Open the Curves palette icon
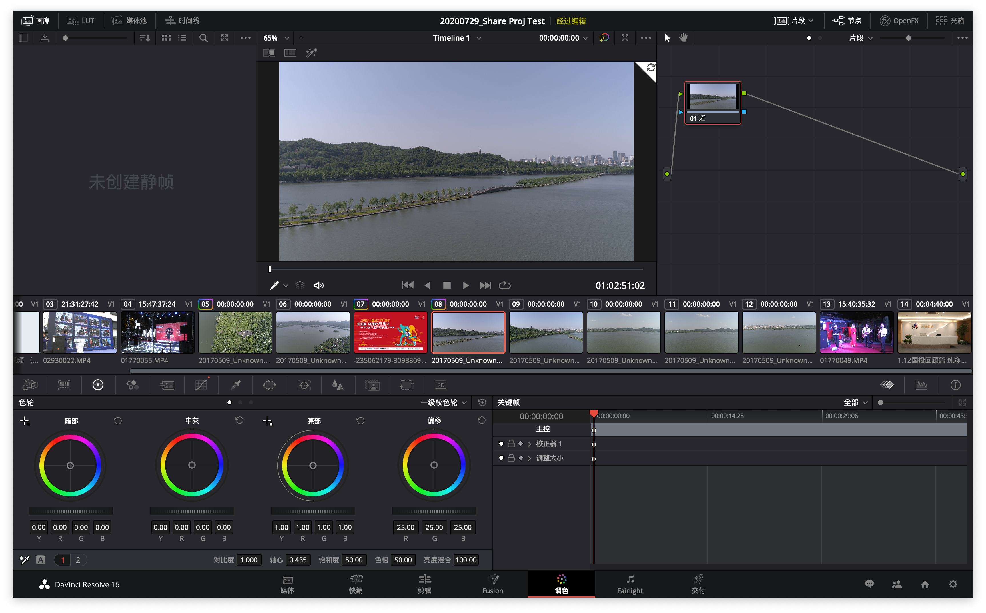The height and width of the screenshot is (613, 986). 201,385
